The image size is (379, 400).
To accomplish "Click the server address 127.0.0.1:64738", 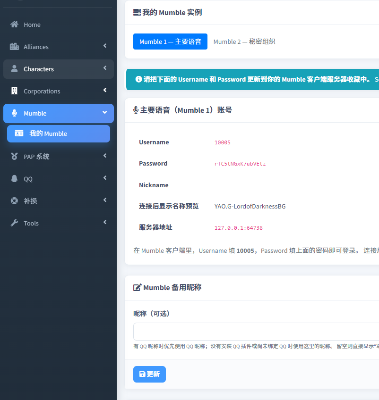I will point(239,227).
